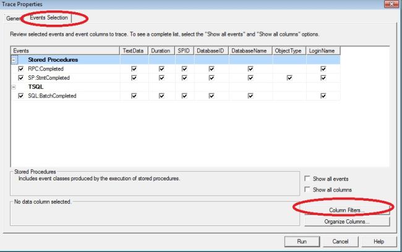Viewport: 402px width, 252px height.
Task: Toggle DatabaseID checkbox for SQL:BatchCompleted
Action: pos(212,96)
